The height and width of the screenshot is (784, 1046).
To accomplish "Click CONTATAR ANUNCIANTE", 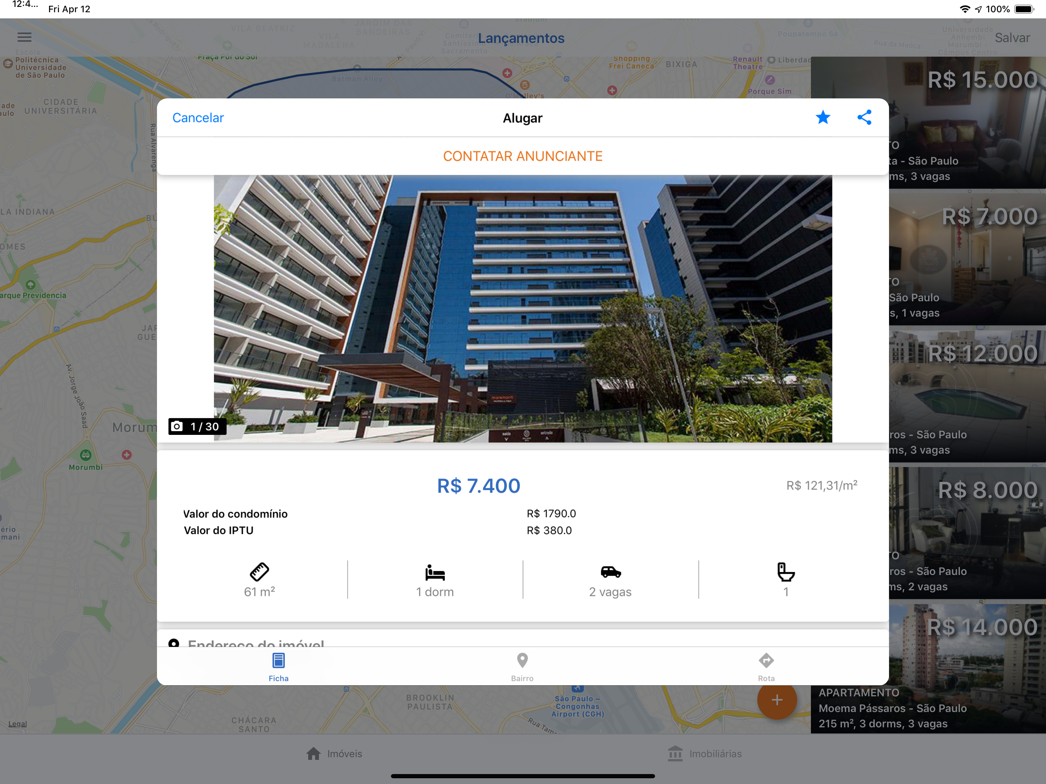I will (x=523, y=156).
